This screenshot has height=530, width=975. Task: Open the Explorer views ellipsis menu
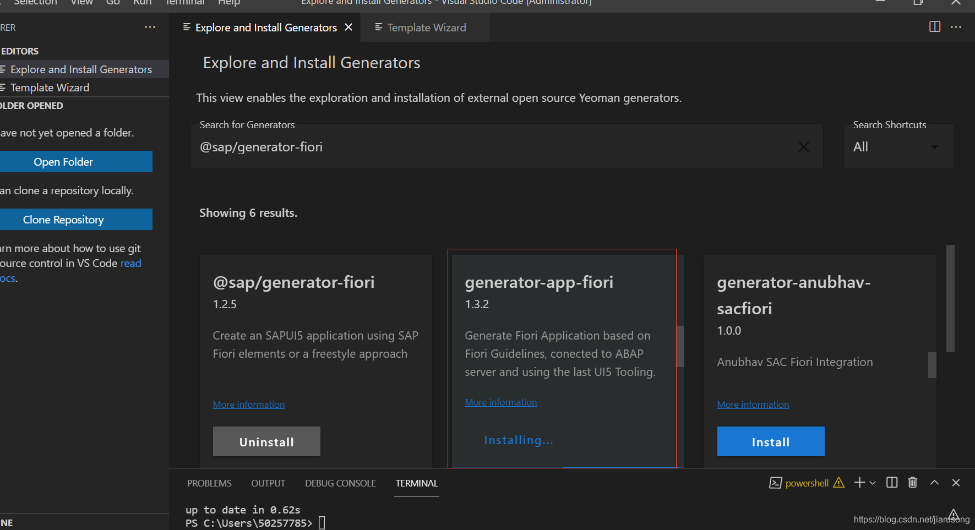coord(150,27)
